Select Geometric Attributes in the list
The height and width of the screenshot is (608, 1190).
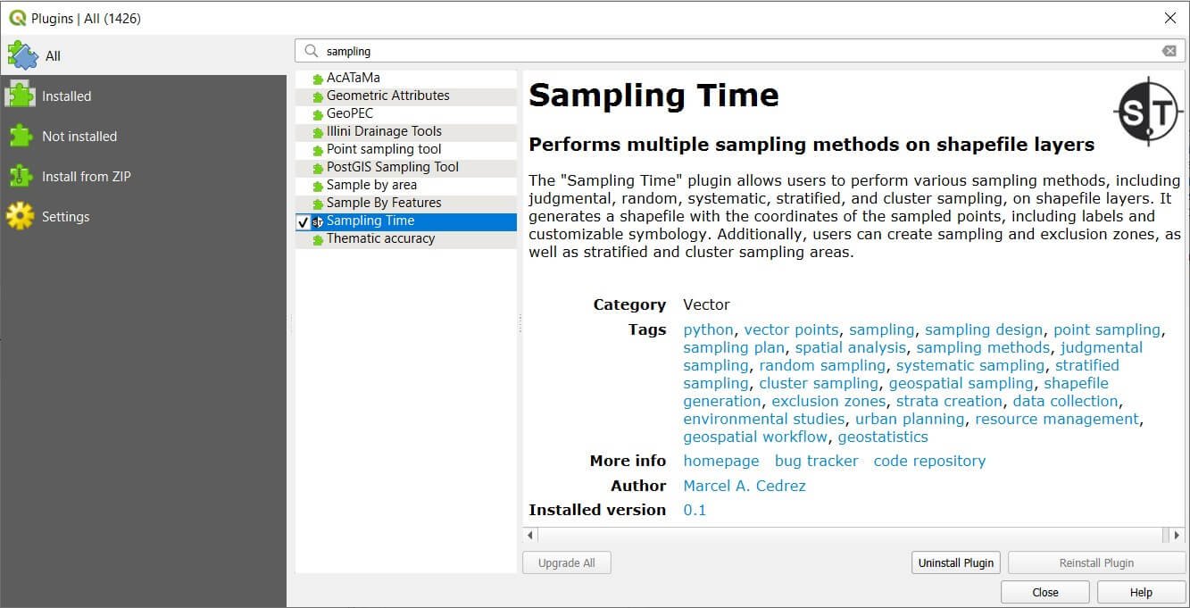click(x=406, y=96)
